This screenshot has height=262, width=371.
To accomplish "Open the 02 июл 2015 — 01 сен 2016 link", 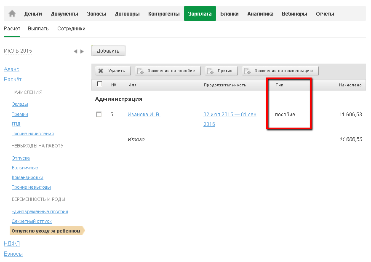I will (x=230, y=119).
